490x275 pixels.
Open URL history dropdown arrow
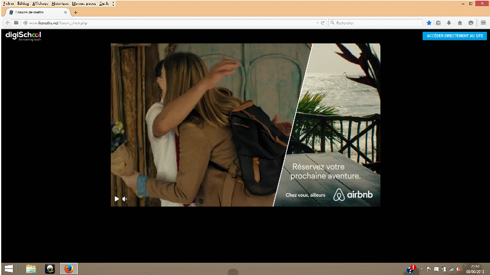(x=316, y=23)
